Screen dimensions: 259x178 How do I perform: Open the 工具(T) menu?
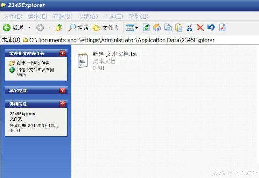[x=113, y=16]
